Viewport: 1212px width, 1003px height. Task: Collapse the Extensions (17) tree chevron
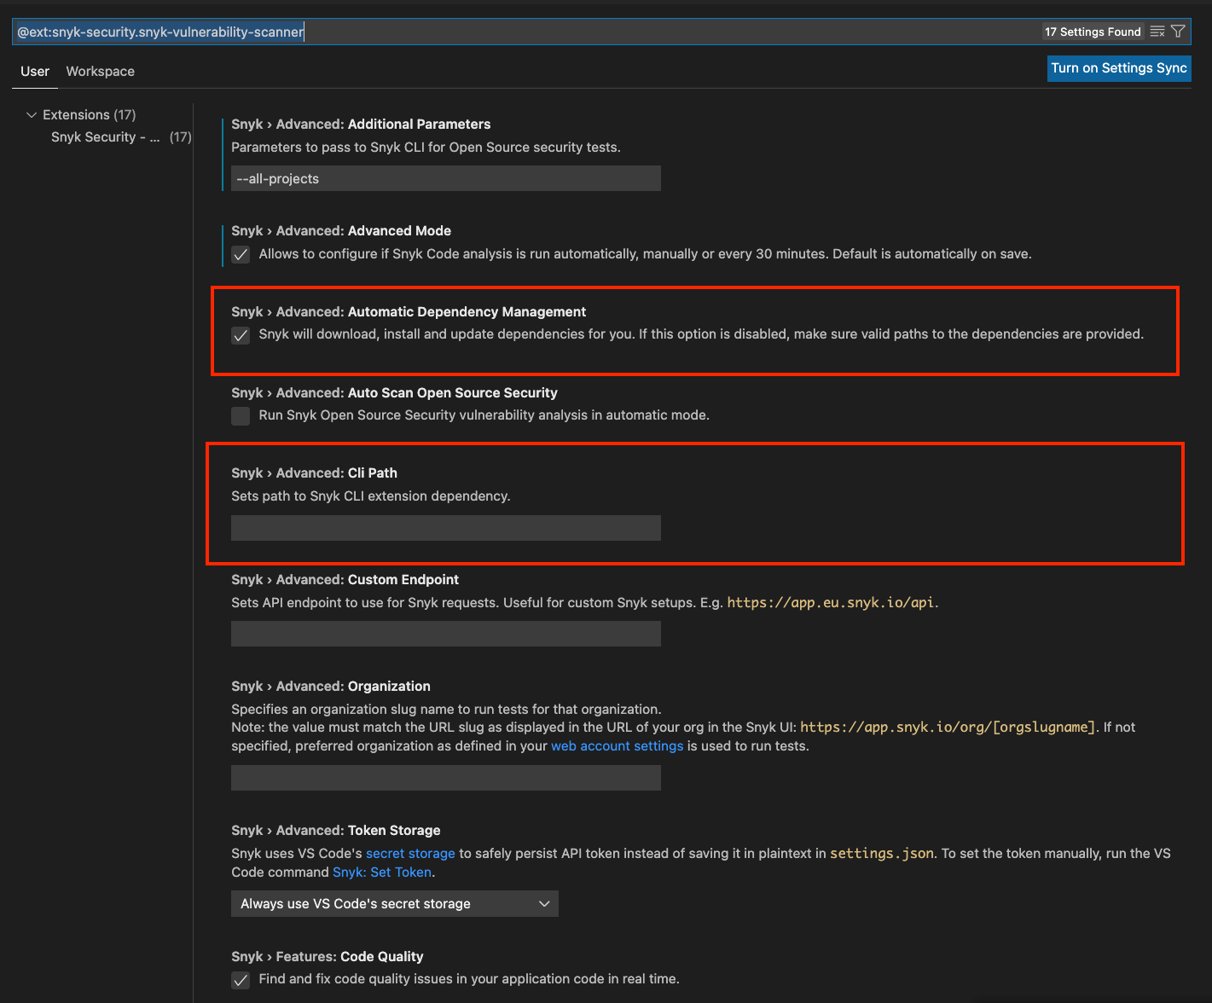click(x=32, y=114)
